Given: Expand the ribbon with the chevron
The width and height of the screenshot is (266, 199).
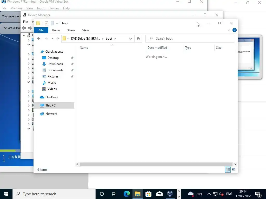Looking at the screenshot, I should point(229,30).
